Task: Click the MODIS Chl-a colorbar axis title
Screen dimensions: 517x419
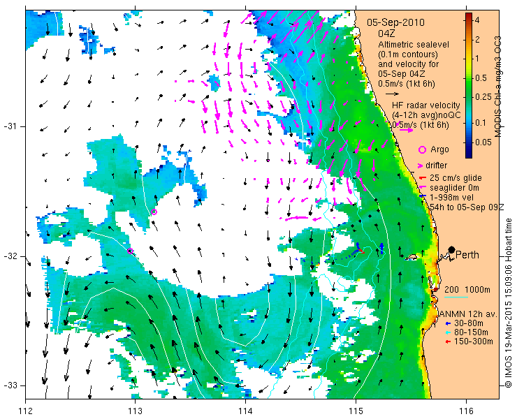Action: coord(498,87)
